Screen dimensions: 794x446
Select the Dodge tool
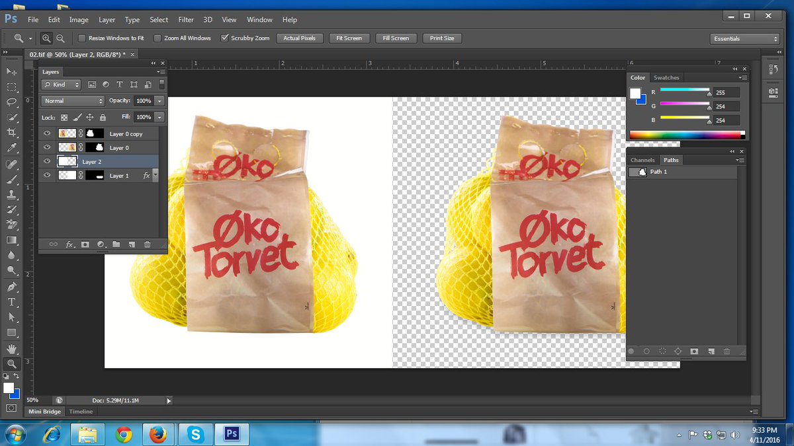click(11, 270)
